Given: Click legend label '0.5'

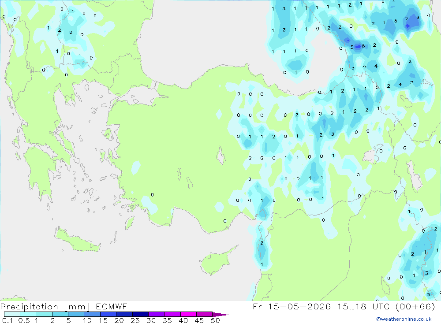Looking at the screenshot, I should 24,320.
